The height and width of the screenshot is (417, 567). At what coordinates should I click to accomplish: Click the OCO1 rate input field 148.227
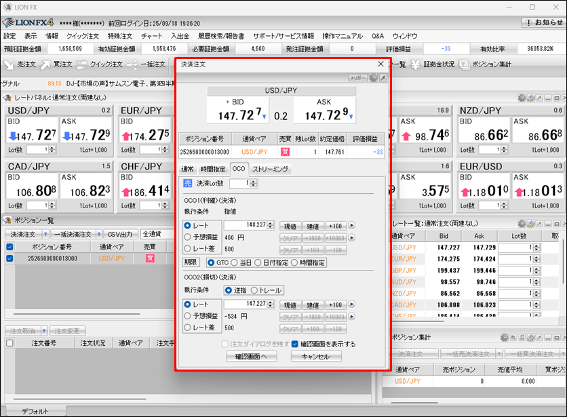coord(247,226)
